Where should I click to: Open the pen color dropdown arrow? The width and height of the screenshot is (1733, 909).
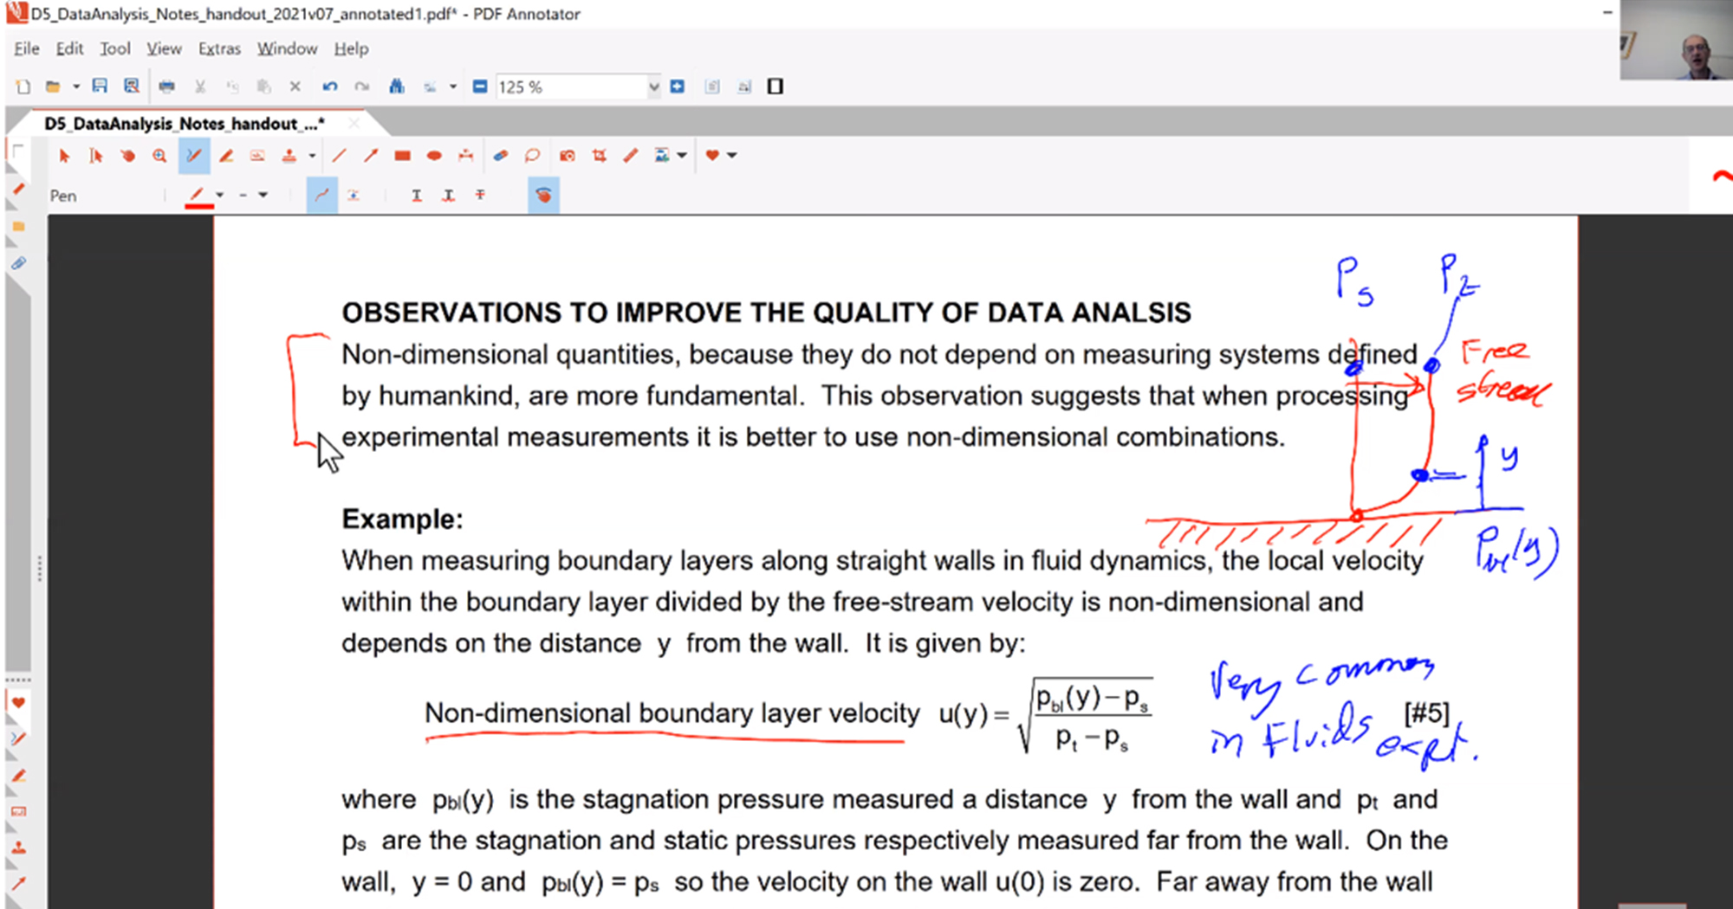[220, 196]
